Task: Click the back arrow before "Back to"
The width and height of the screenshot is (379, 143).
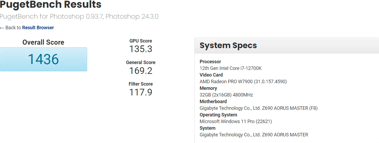Action: [2, 28]
